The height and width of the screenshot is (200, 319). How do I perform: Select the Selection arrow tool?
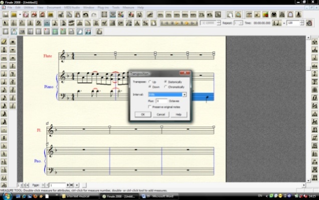click(x=6, y=23)
